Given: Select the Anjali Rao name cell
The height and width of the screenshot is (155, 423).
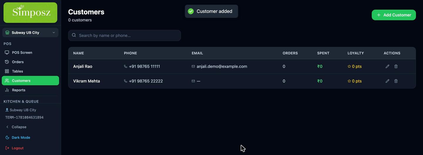Looking at the screenshot, I should pos(83,67).
